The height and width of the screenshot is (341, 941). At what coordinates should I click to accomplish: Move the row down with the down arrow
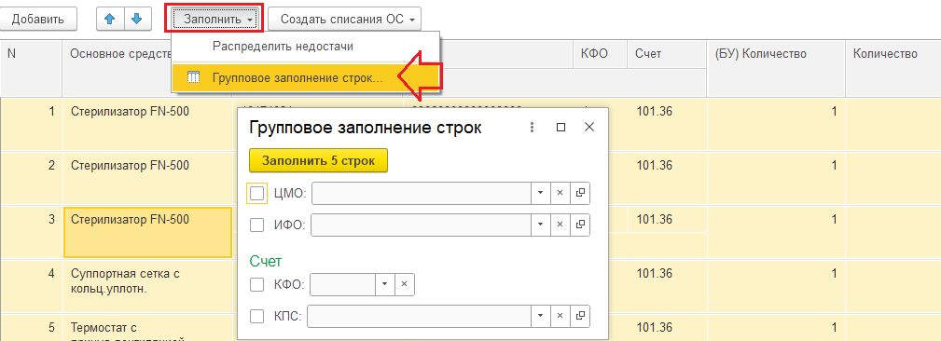pyautogui.click(x=137, y=20)
